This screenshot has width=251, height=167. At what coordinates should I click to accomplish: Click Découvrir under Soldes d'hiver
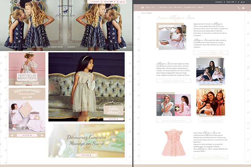pos(113,119)
